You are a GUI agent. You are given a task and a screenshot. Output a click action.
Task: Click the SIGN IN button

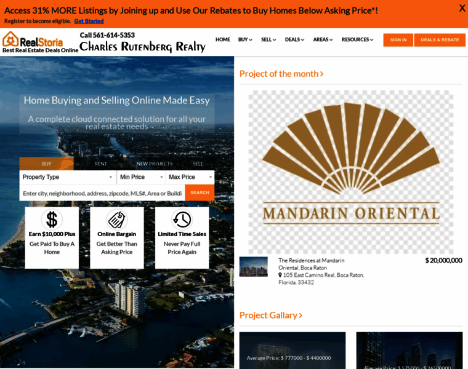(x=398, y=40)
